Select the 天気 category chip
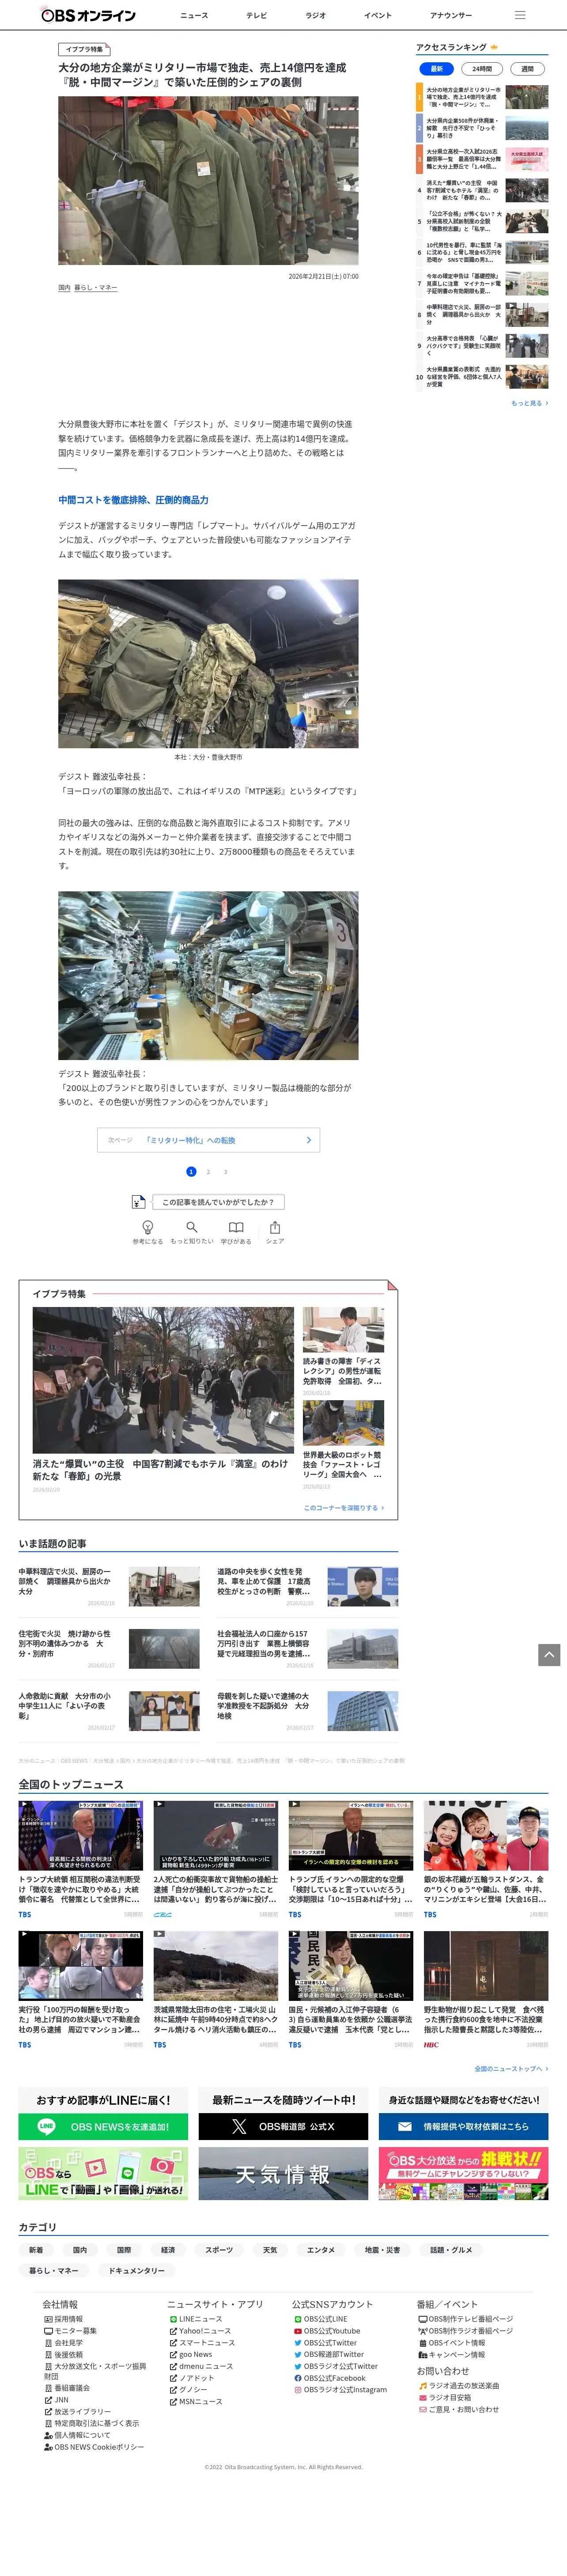The width and height of the screenshot is (567, 2576). click(x=270, y=2250)
